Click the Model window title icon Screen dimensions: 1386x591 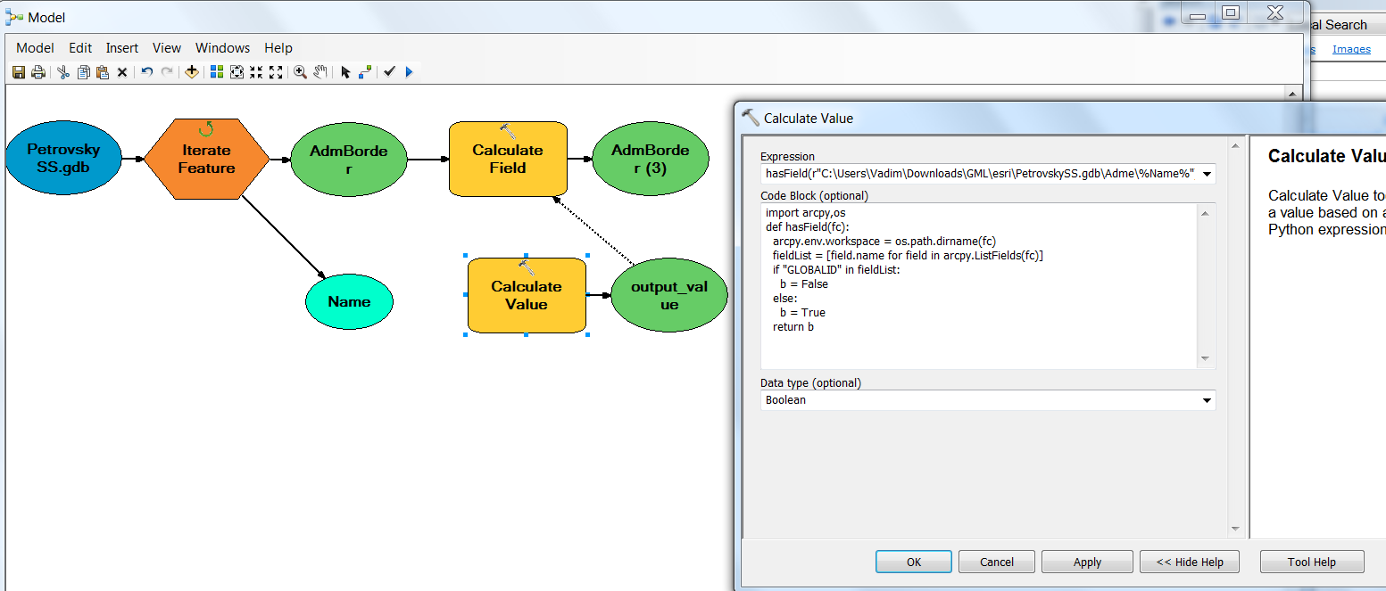(x=13, y=17)
